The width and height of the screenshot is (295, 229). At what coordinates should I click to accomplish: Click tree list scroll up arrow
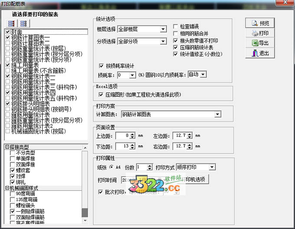tap(85, 148)
